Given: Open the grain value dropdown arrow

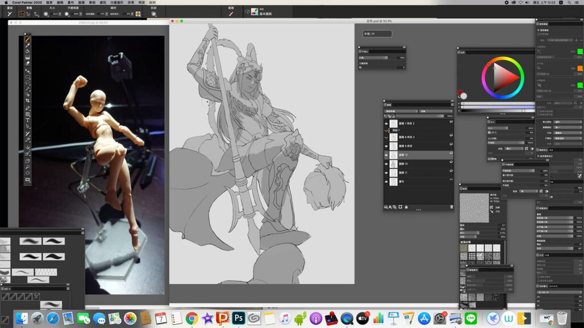Looking at the screenshot, I should click(107, 14).
